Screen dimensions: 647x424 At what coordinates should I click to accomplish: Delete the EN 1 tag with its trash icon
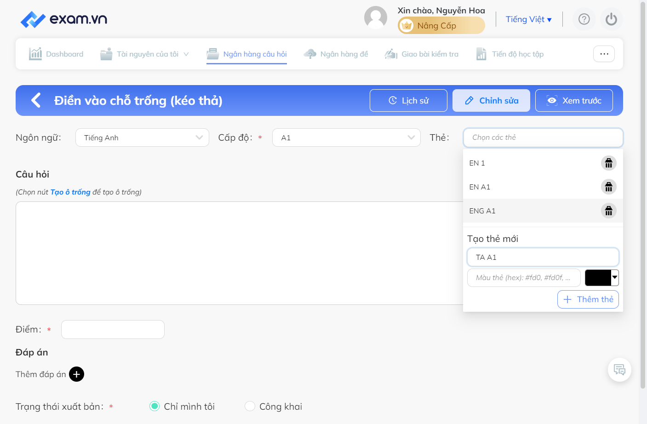(608, 163)
